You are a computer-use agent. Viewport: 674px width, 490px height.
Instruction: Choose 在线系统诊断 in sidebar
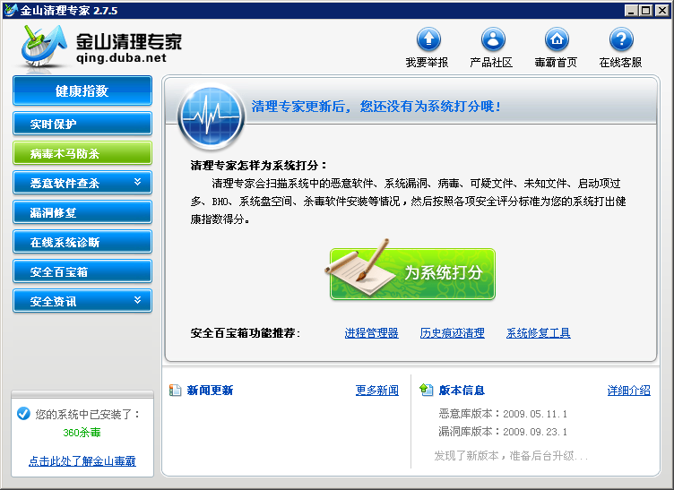tap(82, 242)
